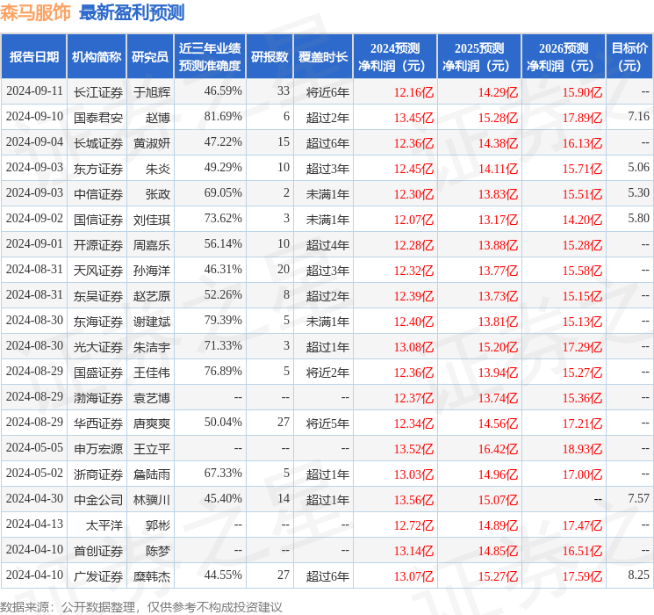Viewport: 654px width, 615px height.
Task: Click the 2024 forecast 13.45亿
Action: 413,118
